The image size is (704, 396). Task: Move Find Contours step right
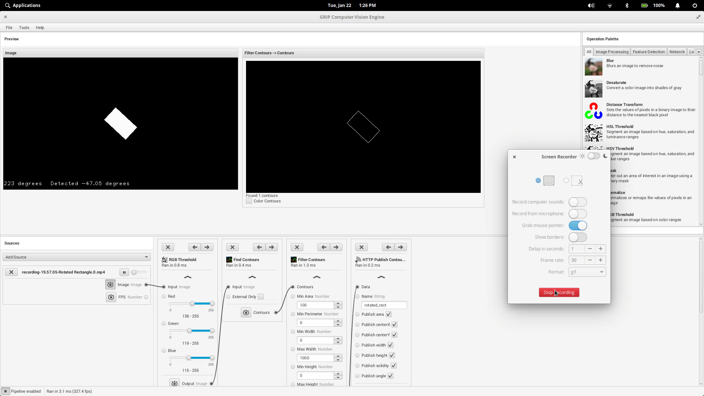pos(272,247)
